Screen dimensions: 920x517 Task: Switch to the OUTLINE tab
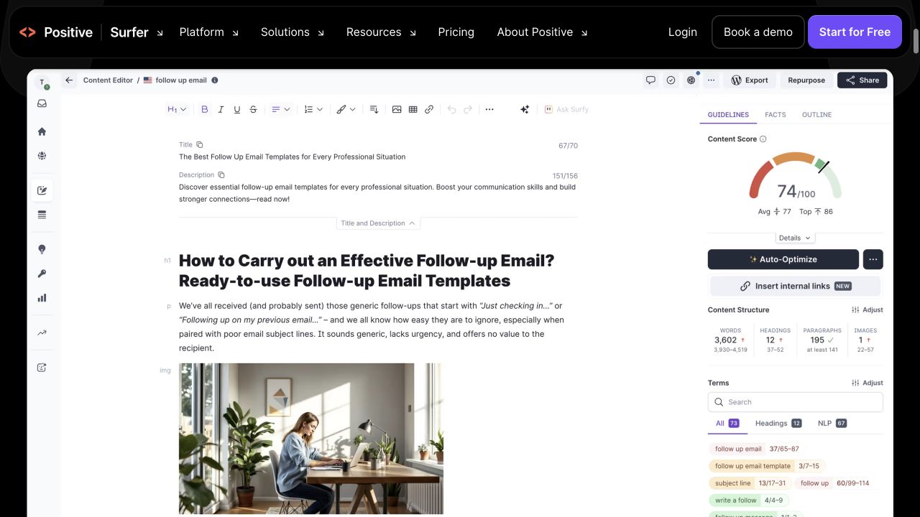[x=816, y=115]
